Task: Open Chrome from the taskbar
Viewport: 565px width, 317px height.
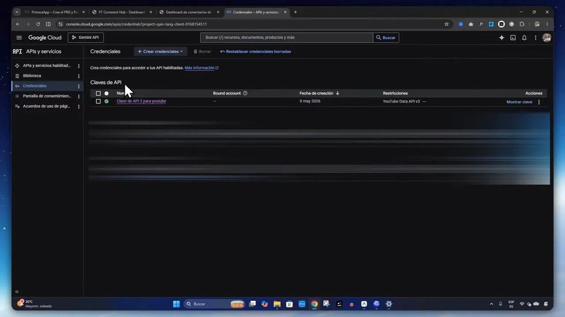Action: click(314, 304)
